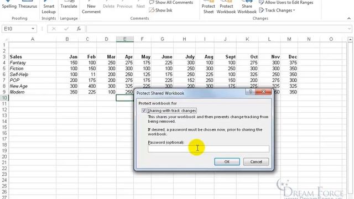Confirm dialog with OK button
Image resolution: width=354 pixels, height=199 pixels.
[227, 161]
